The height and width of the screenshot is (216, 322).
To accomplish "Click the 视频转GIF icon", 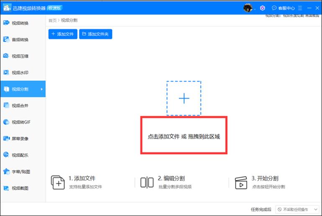I will coord(6,122).
